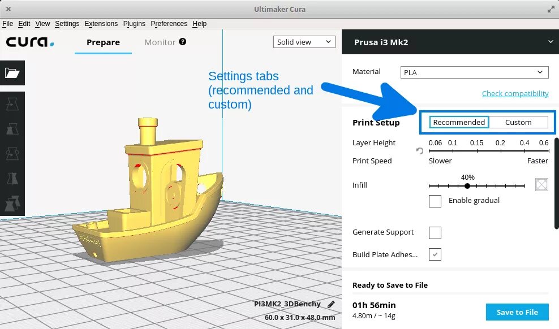
Task: Select the Recommended print setup tab
Action: [459, 122]
